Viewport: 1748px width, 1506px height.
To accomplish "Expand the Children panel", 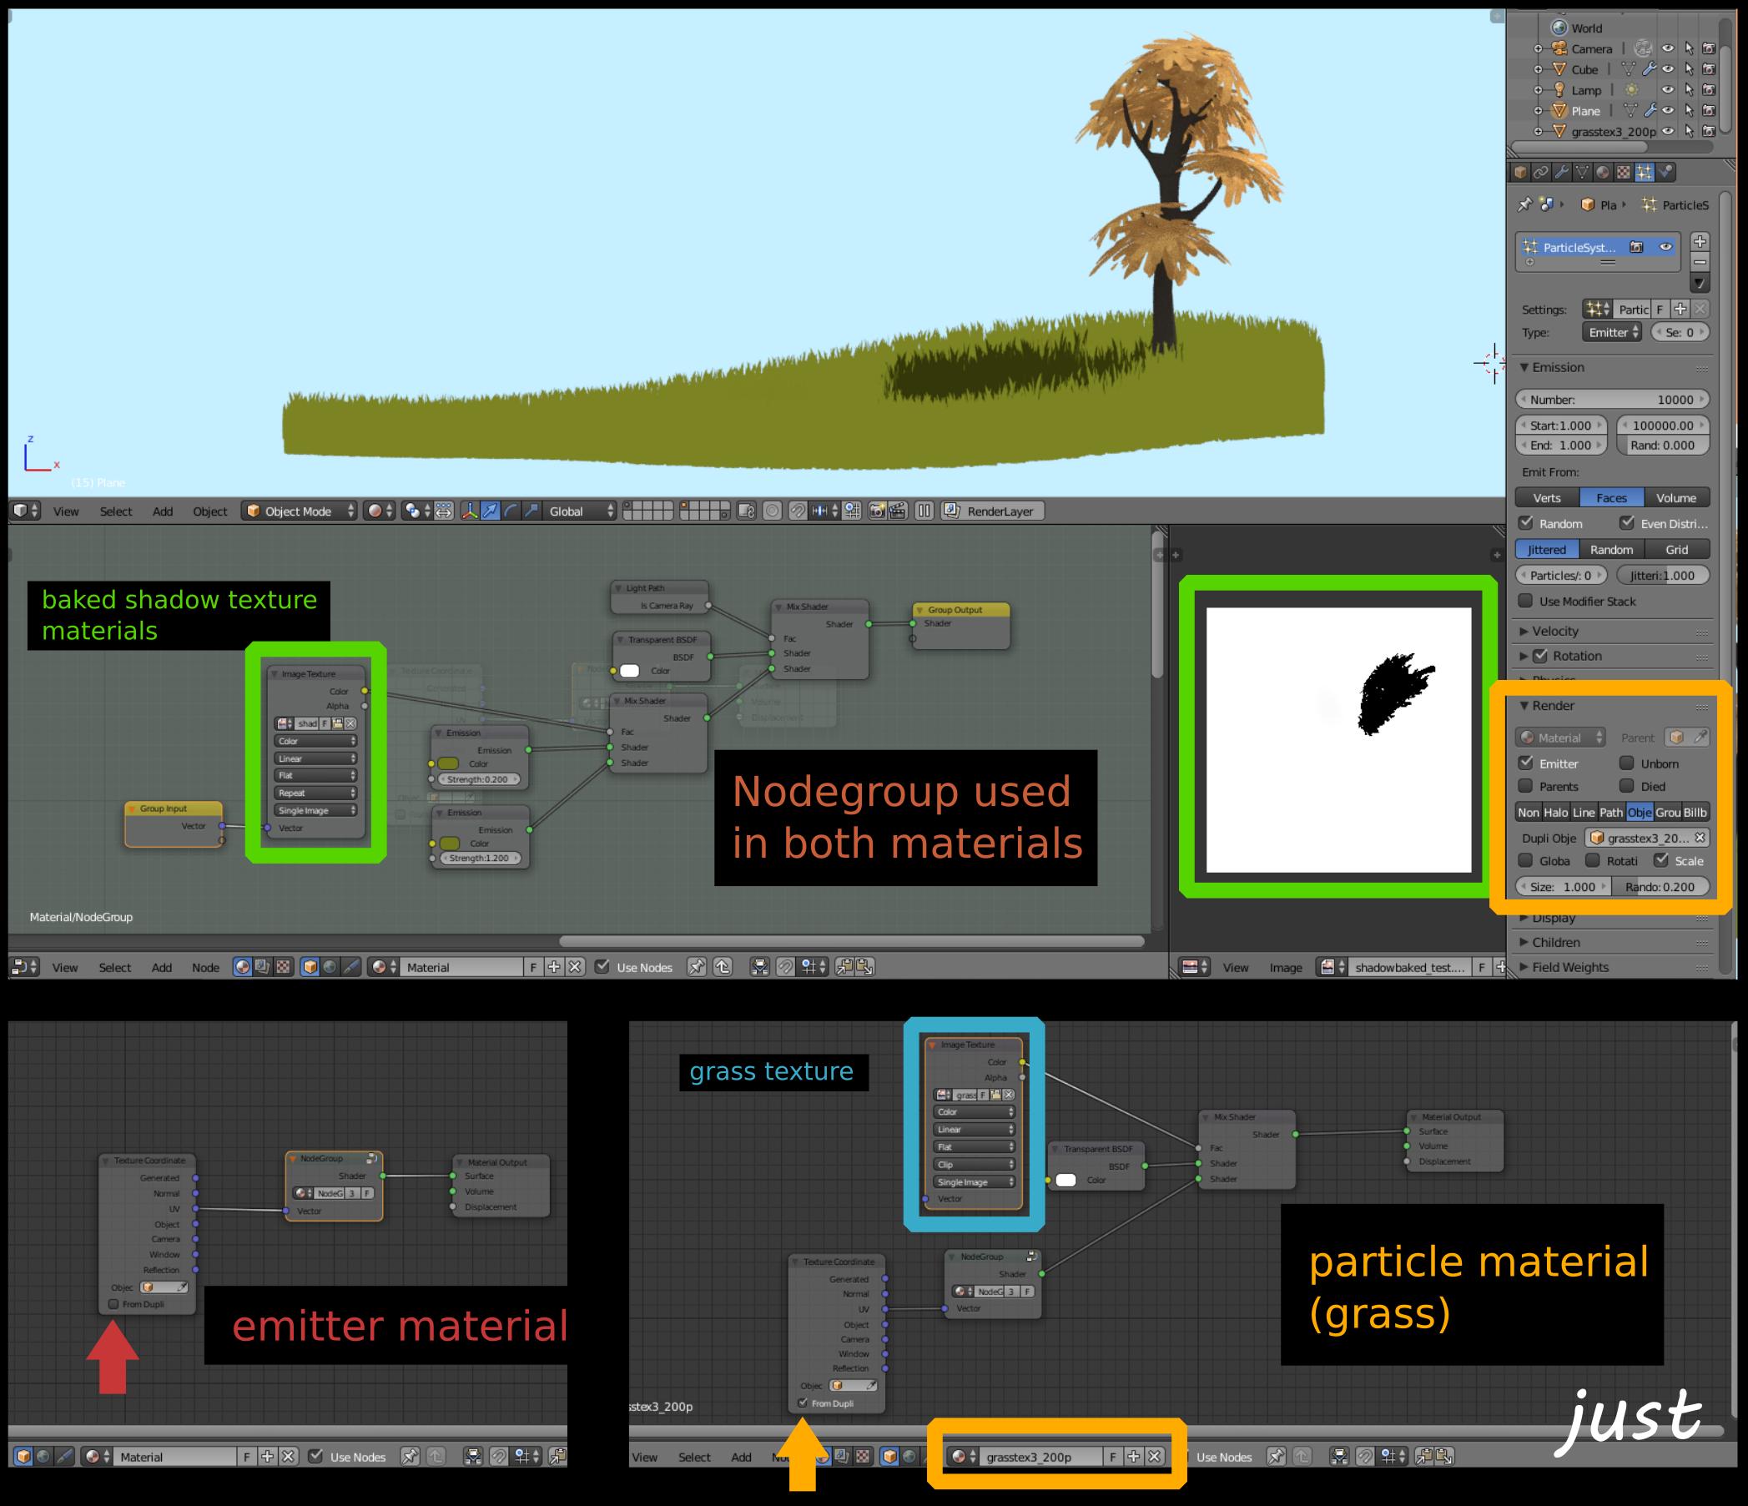I will point(1554,943).
